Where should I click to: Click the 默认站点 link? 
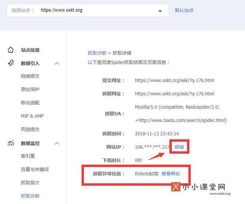click(184, 10)
